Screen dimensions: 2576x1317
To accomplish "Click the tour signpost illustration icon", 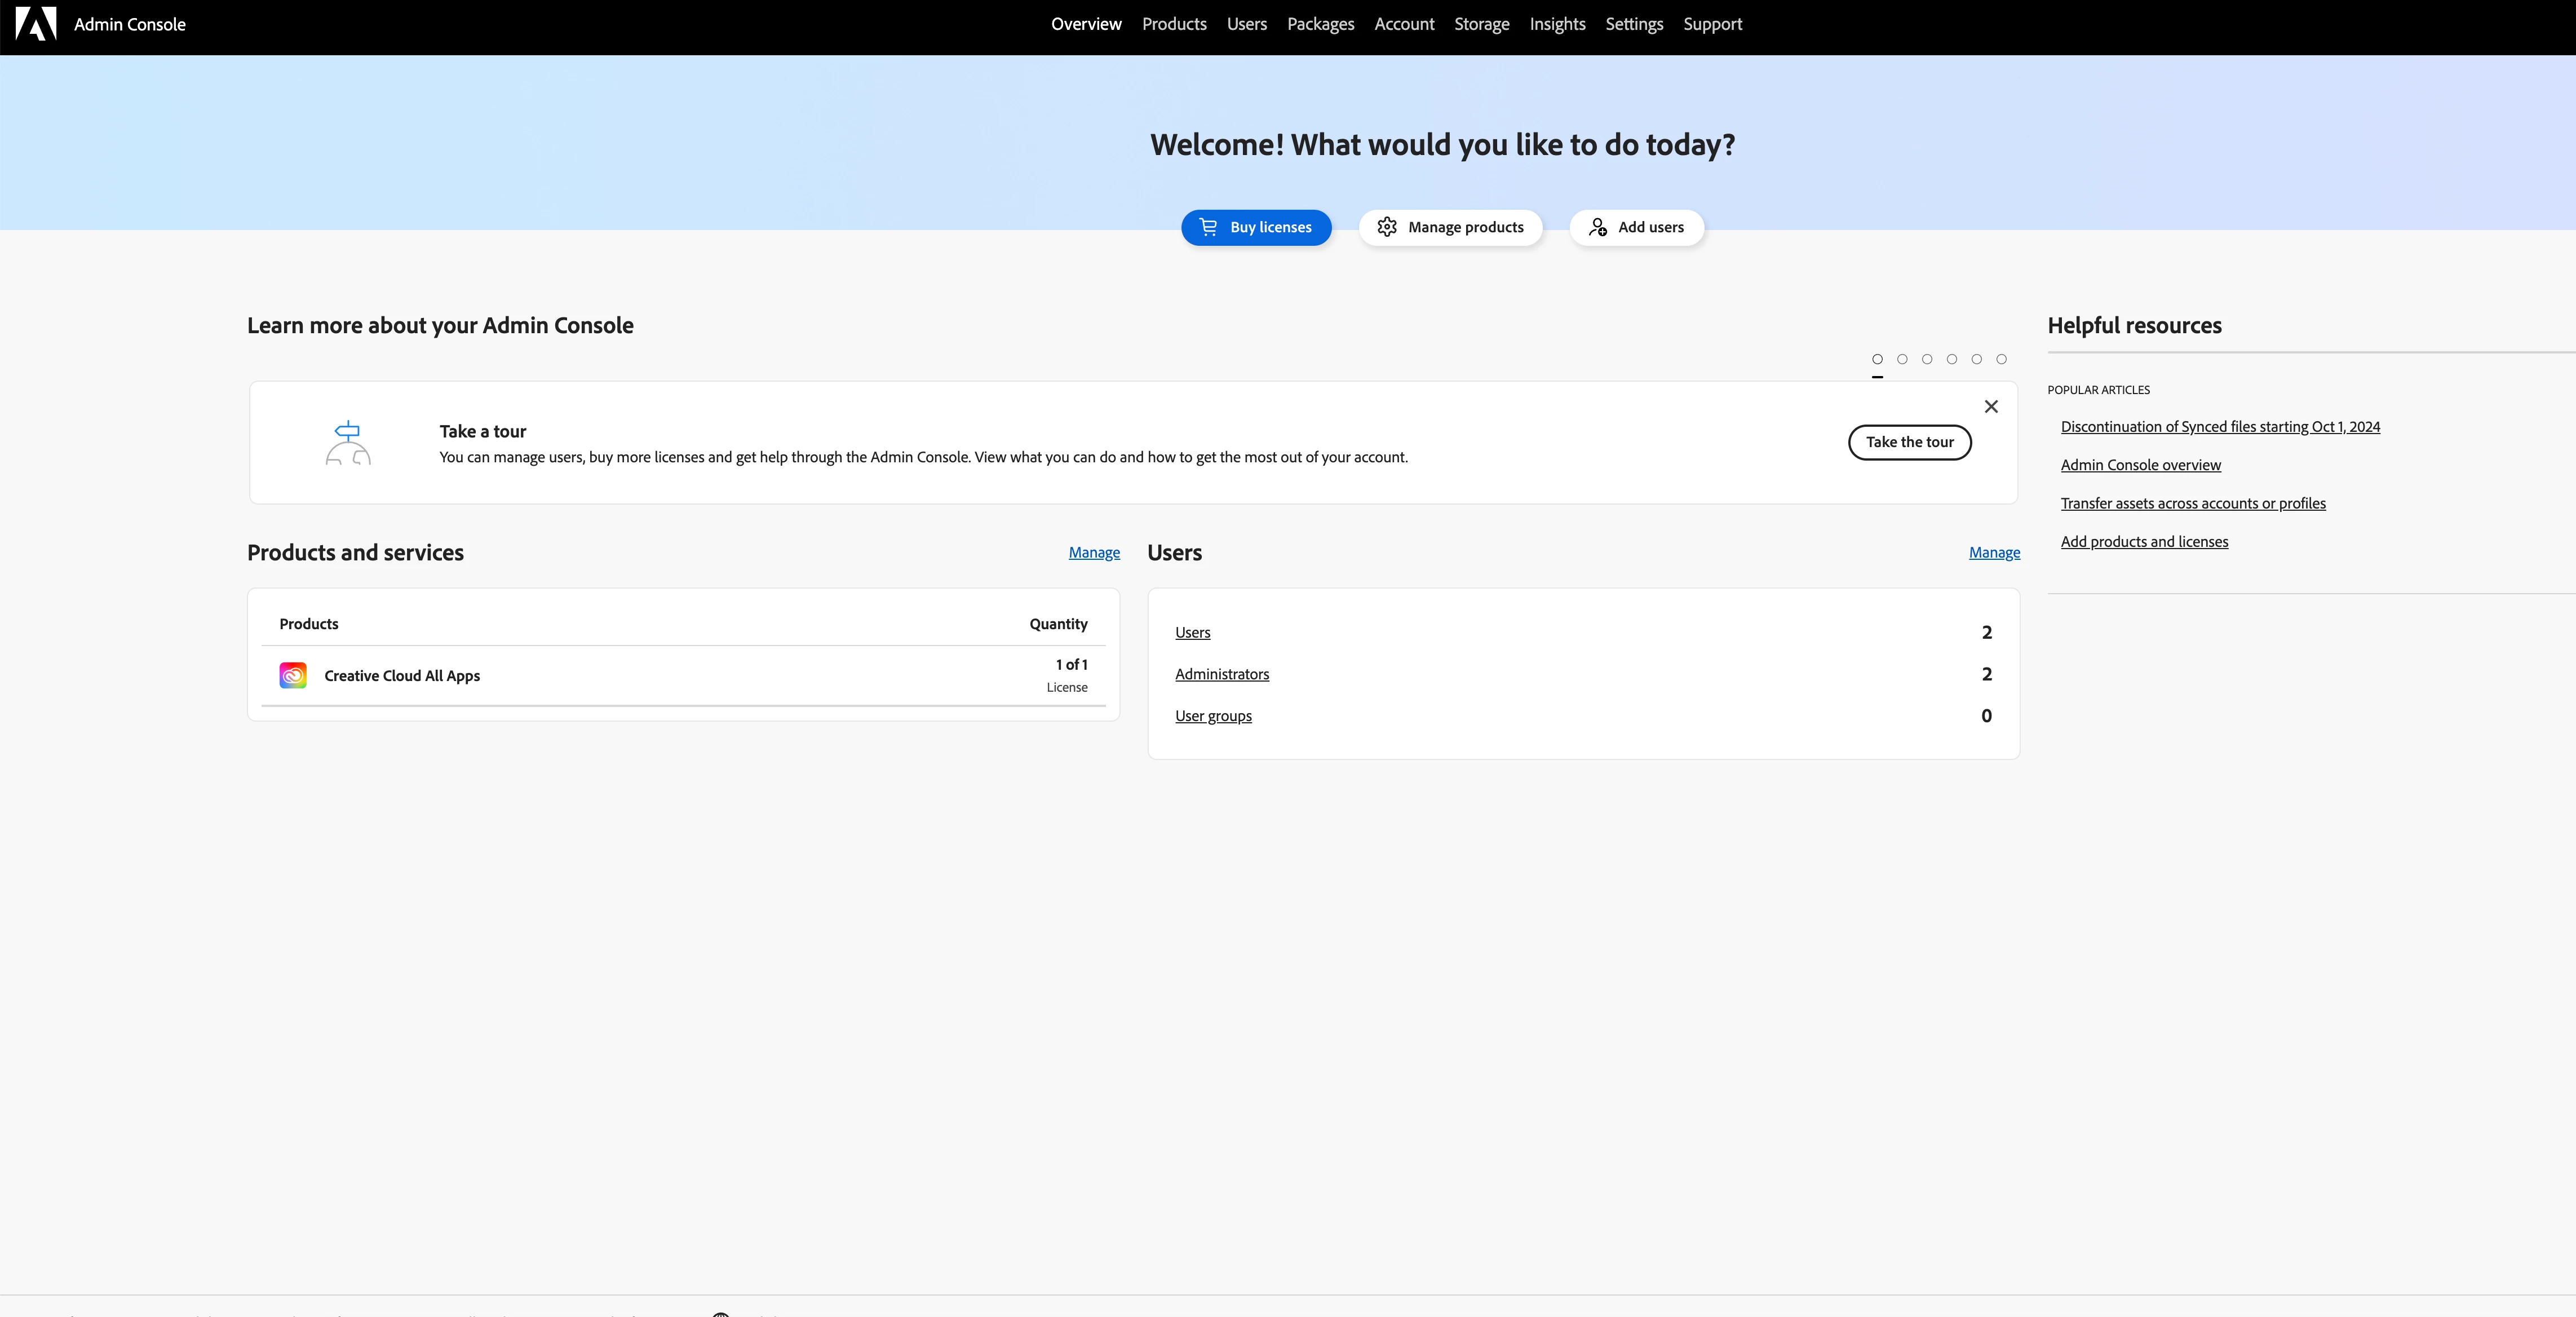I will click(348, 443).
